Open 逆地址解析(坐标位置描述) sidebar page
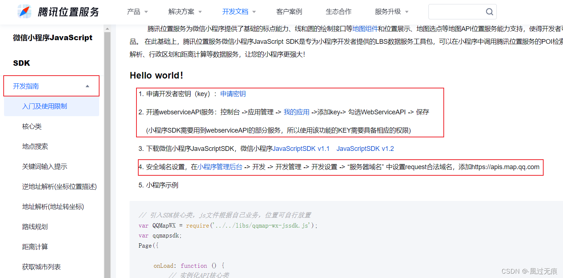Image resolution: width=563 pixels, height=278 pixels. click(x=59, y=187)
